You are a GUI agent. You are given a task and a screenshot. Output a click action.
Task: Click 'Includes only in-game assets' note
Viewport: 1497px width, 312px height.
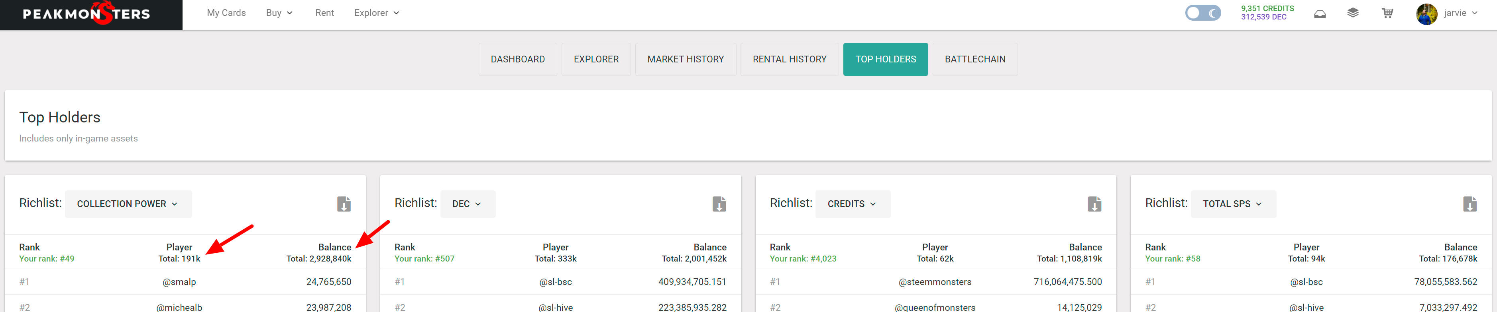coord(78,139)
